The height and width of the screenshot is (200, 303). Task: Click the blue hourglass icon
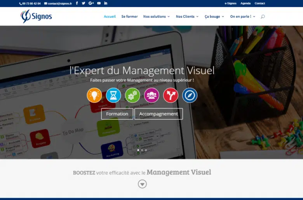pyautogui.click(x=113, y=95)
